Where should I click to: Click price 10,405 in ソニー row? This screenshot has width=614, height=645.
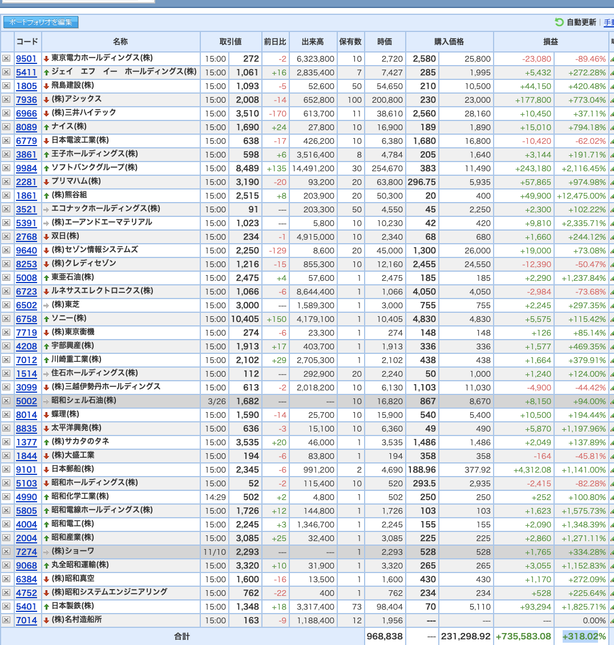[x=245, y=319]
